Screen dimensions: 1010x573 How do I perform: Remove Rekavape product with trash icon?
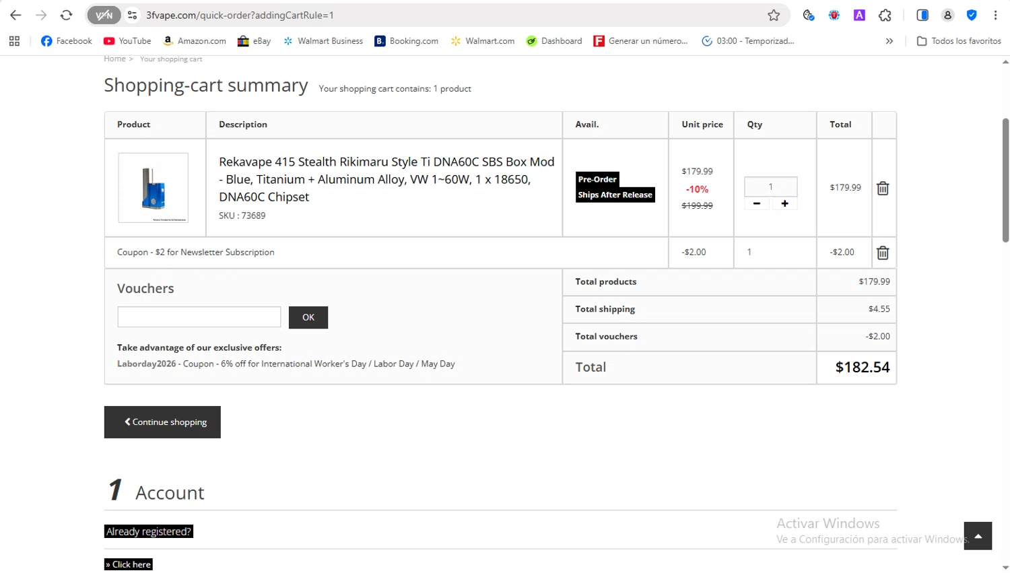click(x=883, y=189)
